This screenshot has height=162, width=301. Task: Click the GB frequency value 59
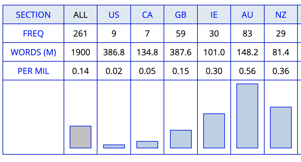pos(181,33)
